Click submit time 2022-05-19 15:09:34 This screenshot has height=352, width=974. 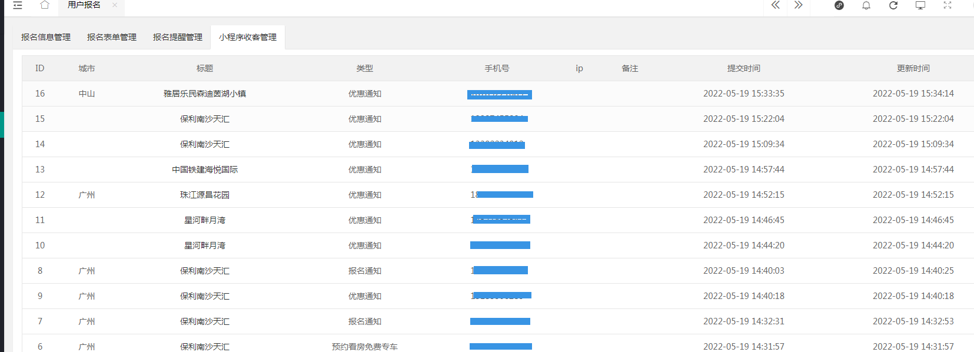[x=744, y=144]
